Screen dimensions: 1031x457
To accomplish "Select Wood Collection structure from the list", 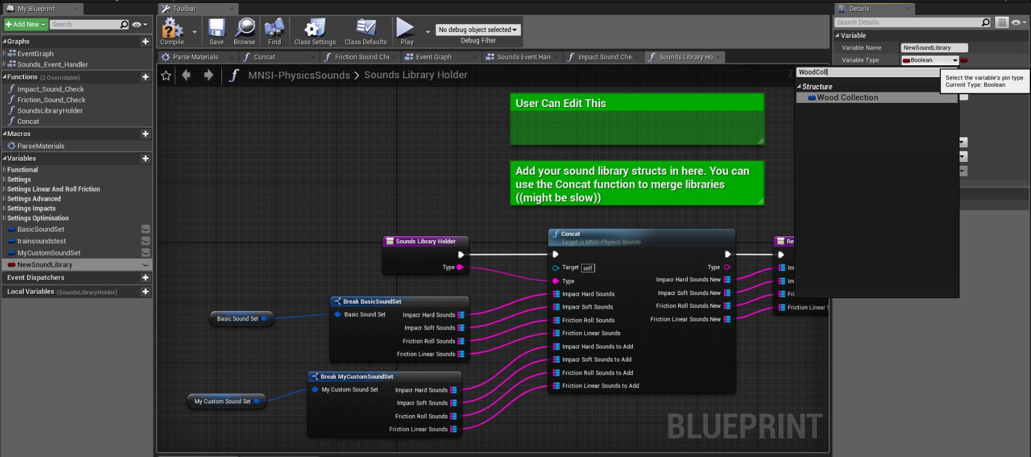I will 847,98.
